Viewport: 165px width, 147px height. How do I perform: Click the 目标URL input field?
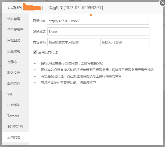(x=98, y=21)
